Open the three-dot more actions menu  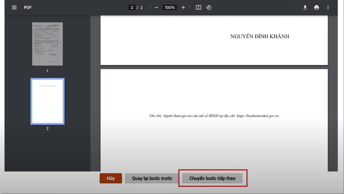point(328,8)
